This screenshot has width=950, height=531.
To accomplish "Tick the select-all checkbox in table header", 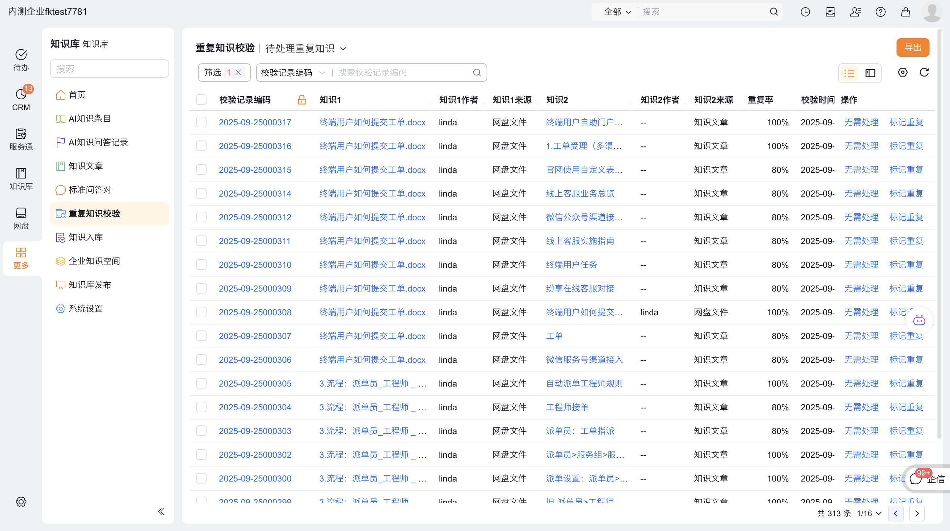I will (201, 100).
